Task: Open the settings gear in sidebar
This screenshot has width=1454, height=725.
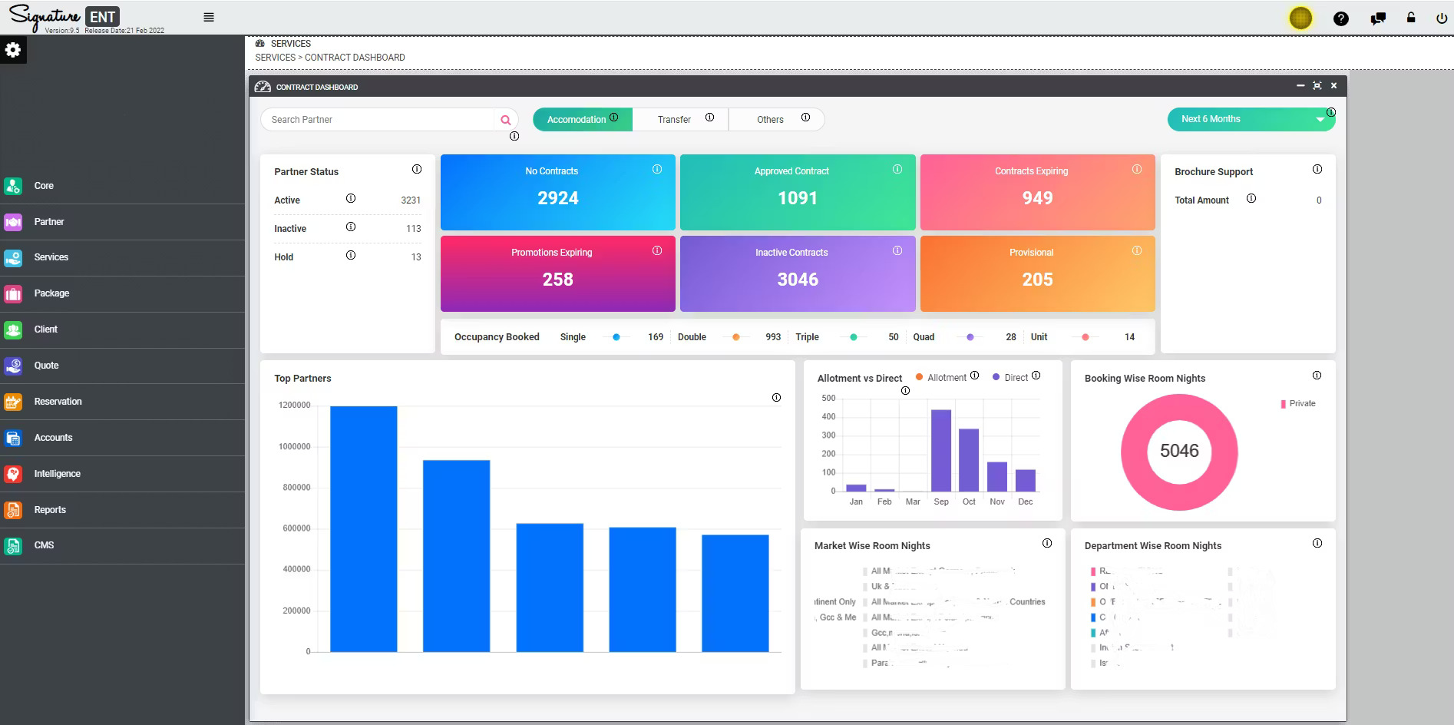Action: (x=13, y=50)
